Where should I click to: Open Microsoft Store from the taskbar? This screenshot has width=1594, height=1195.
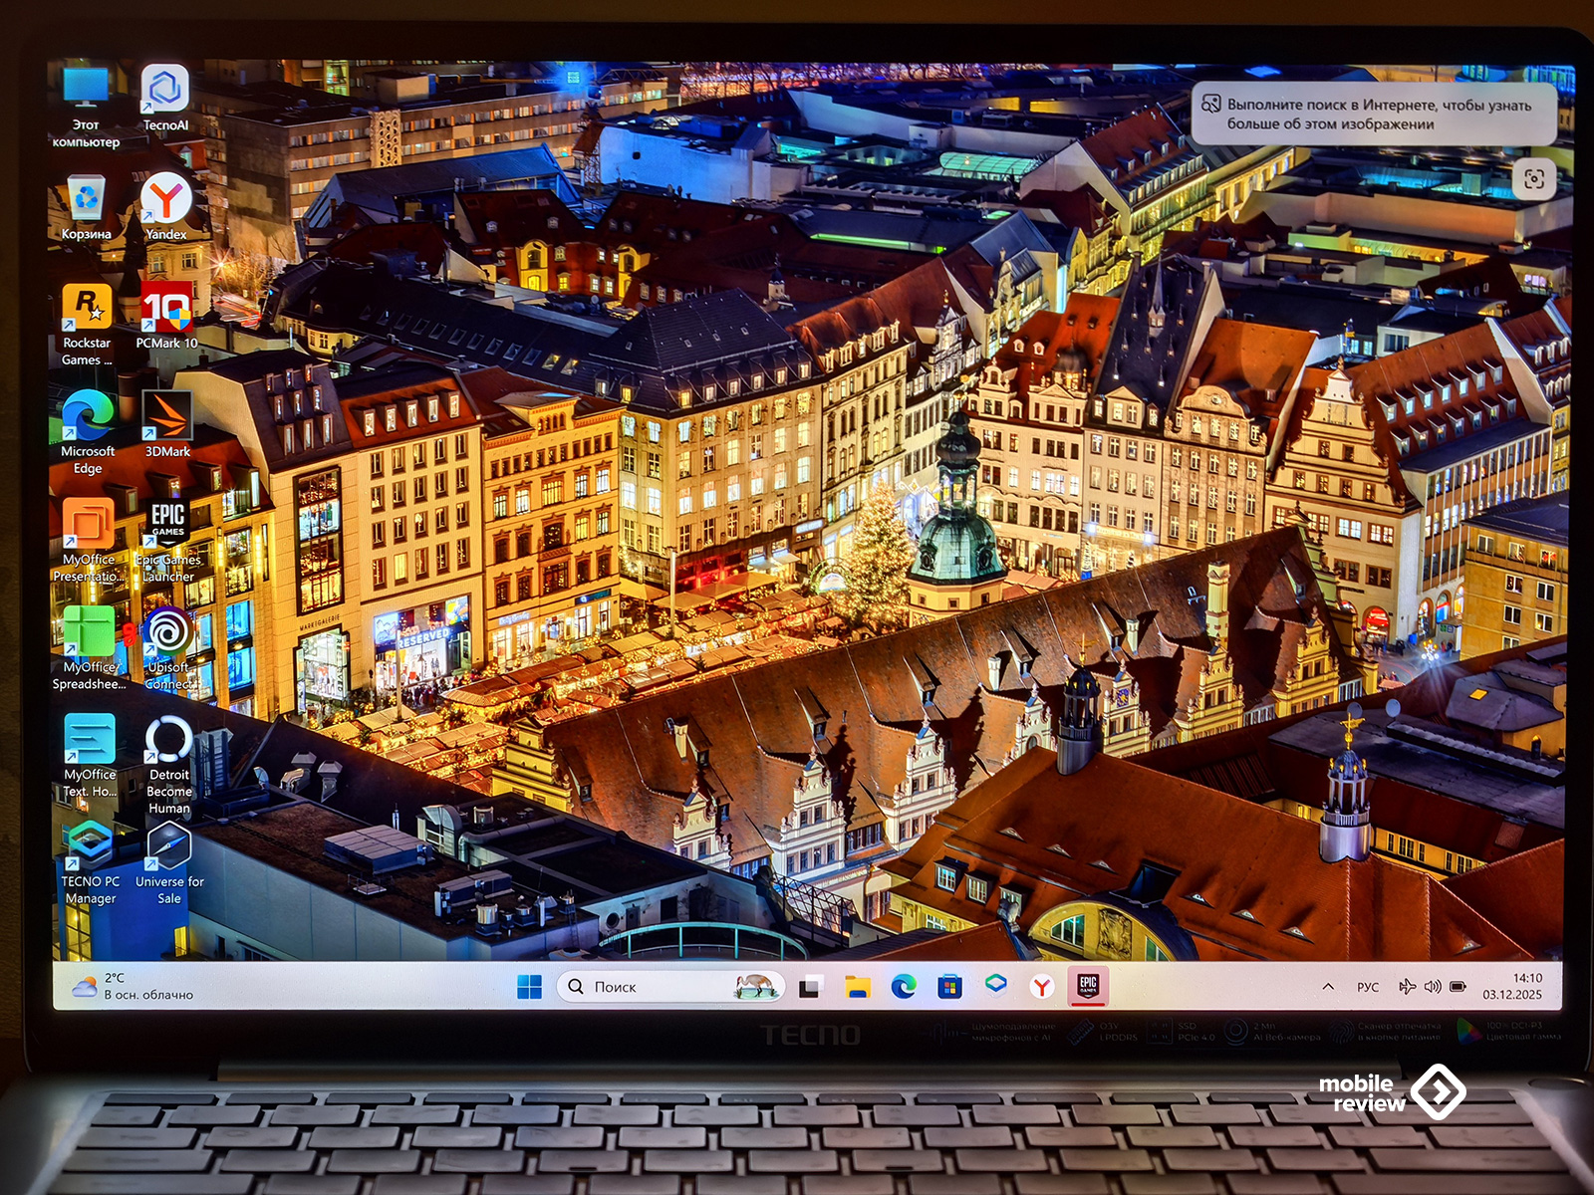949,987
